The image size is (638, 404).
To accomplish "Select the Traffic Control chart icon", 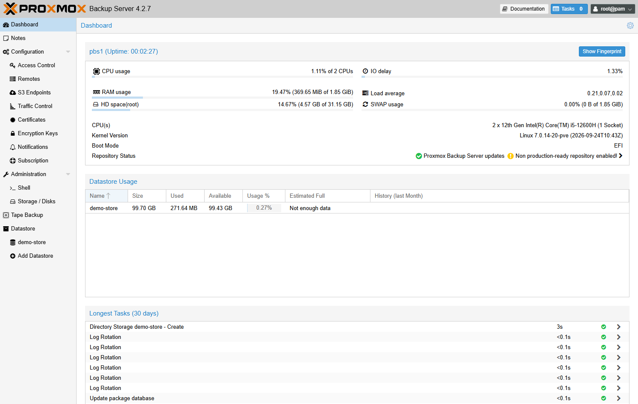I will pyautogui.click(x=13, y=106).
